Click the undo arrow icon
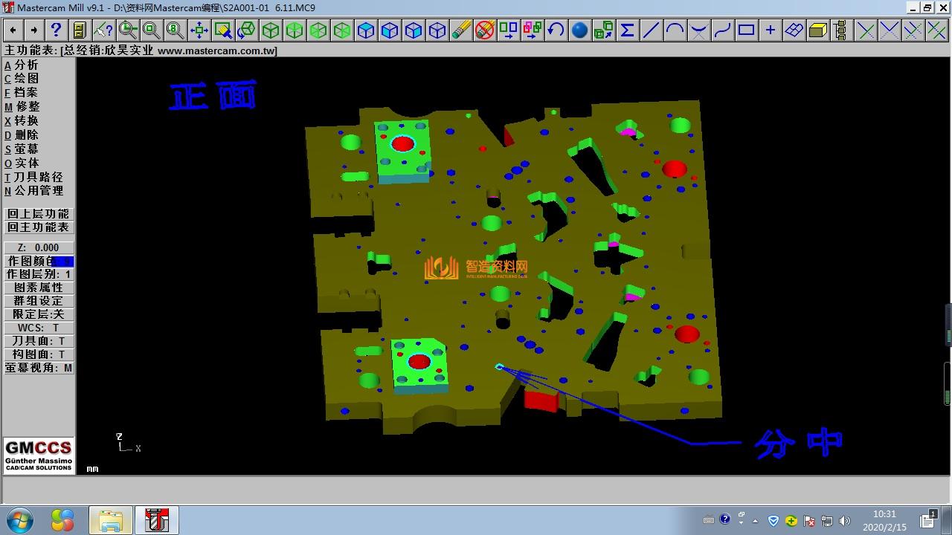The image size is (952, 535). pos(556,30)
